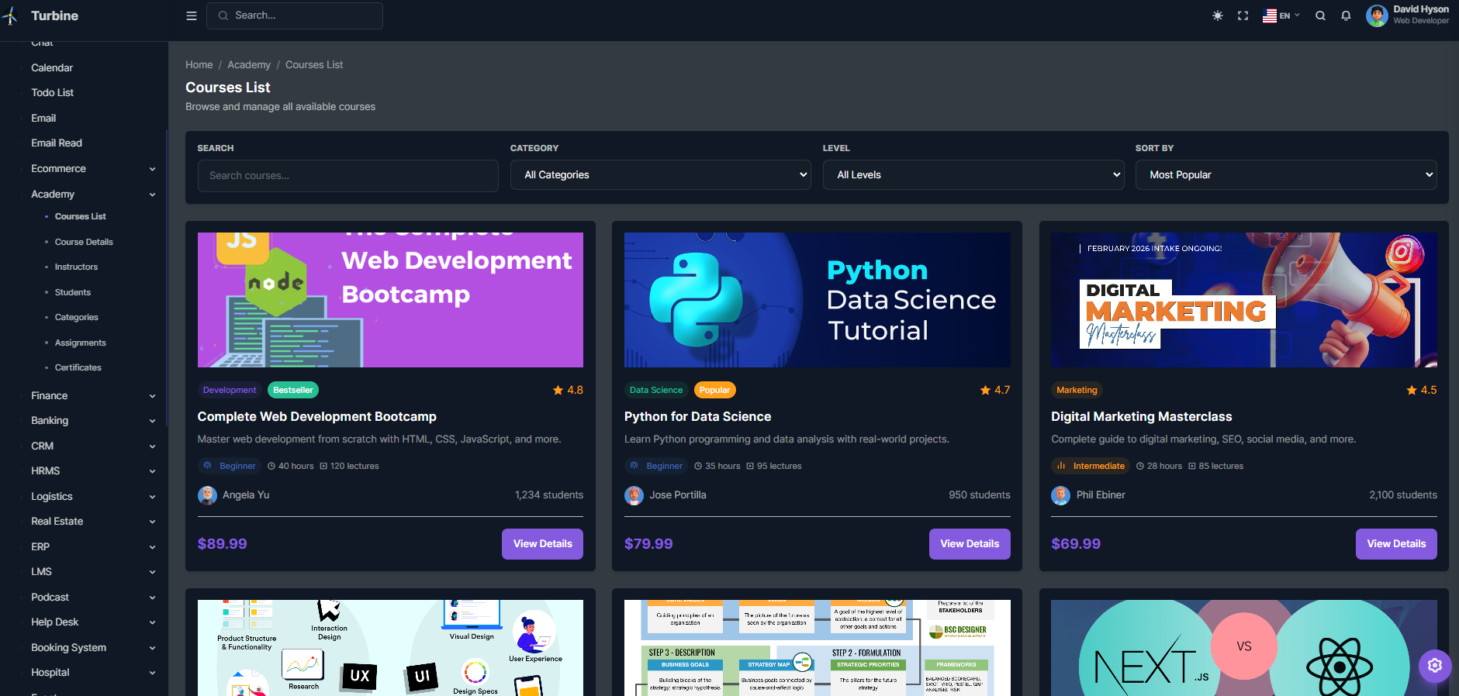Select Categories under Academy
The width and height of the screenshot is (1459, 696).
(77, 317)
